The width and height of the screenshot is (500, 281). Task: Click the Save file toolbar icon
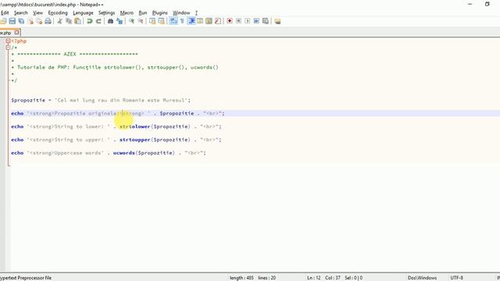coord(12,21)
